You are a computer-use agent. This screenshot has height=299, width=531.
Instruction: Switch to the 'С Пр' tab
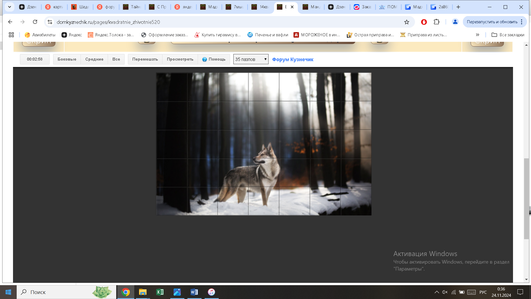click(x=158, y=7)
